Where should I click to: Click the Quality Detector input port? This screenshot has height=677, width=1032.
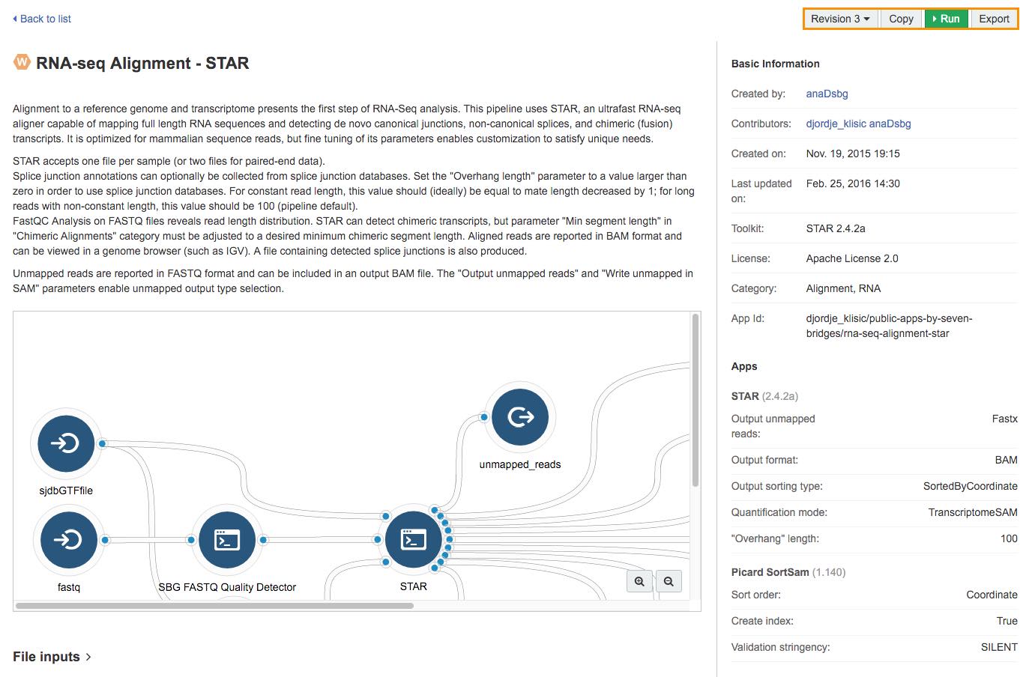tap(191, 540)
